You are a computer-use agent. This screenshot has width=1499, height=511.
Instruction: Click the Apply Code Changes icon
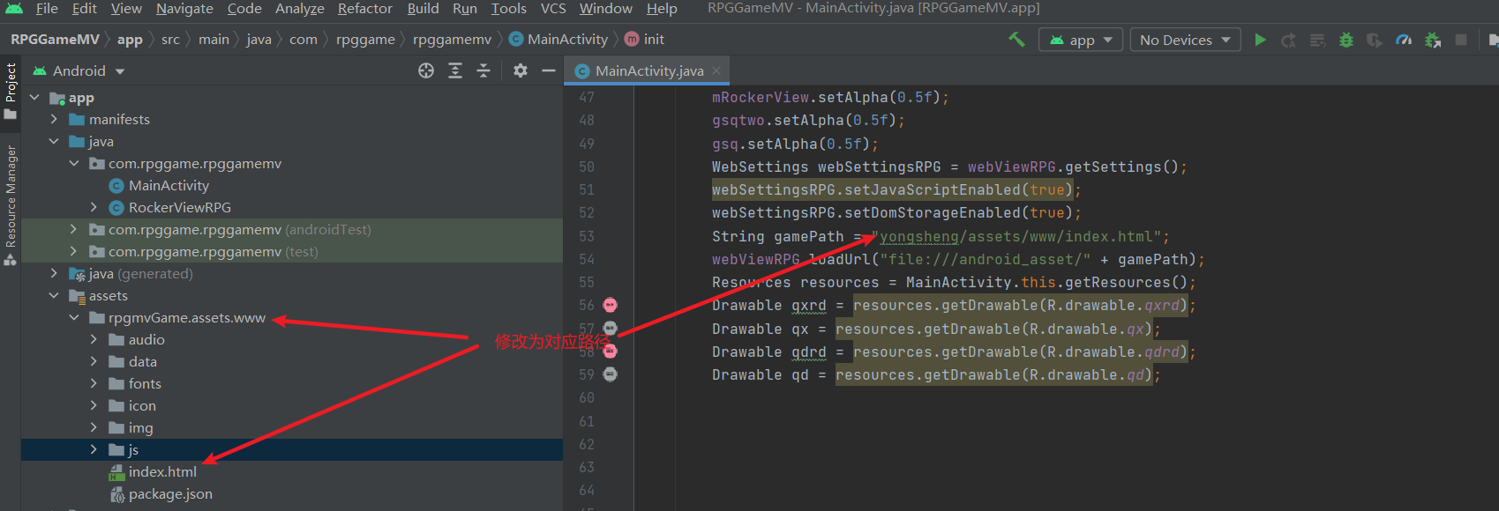click(x=1317, y=40)
